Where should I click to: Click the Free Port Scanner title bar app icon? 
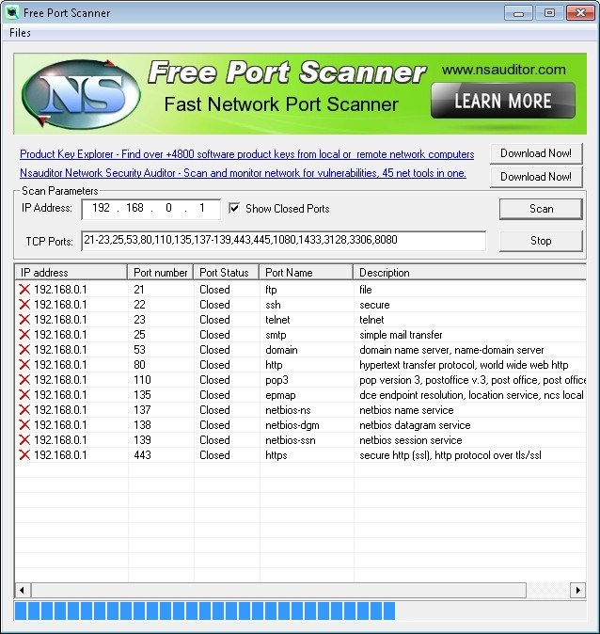tap(12, 12)
